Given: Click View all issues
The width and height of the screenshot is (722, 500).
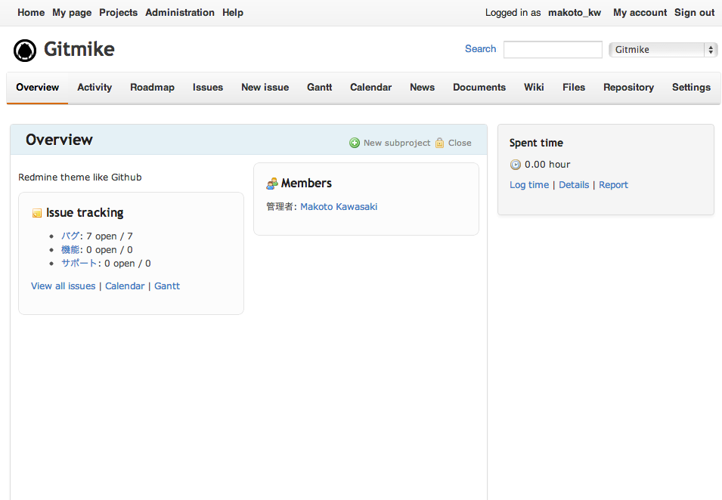Looking at the screenshot, I should [x=63, y=286].
